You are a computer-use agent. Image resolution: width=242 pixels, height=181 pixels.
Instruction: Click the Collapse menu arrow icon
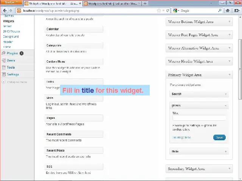3,82
